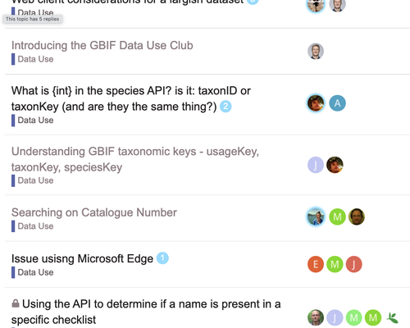410x328 pixels.
Task: Click the dark photo avatar on taxonomic keys topic
Action: click(x=335, y=165)
